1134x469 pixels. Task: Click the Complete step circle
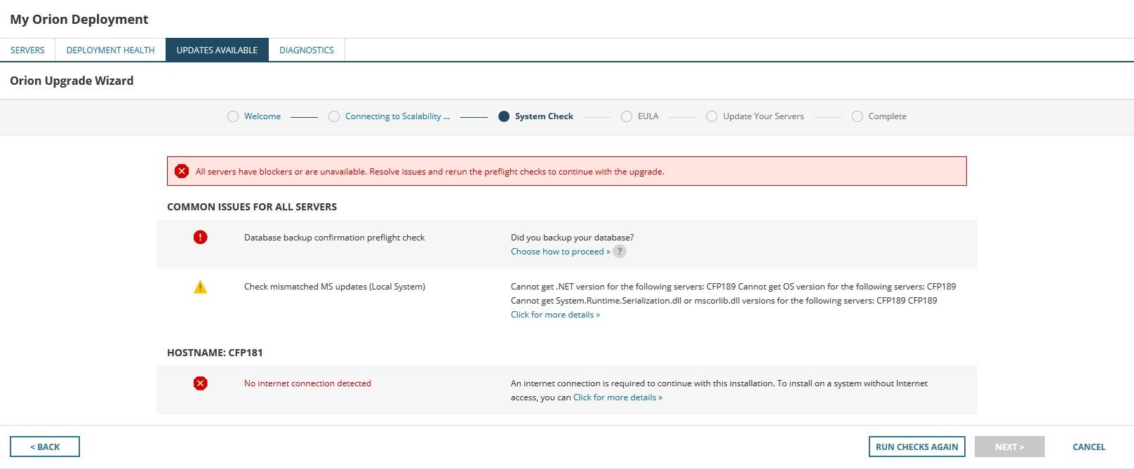(857, 116)
